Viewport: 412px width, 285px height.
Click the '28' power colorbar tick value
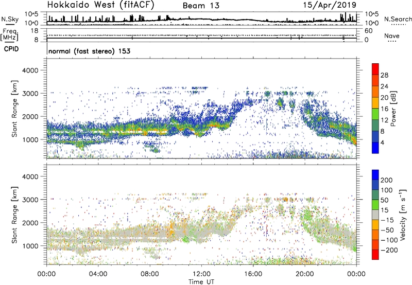(x=384, y=75)
